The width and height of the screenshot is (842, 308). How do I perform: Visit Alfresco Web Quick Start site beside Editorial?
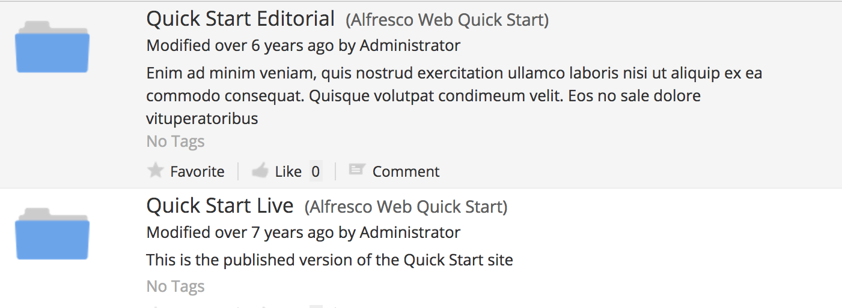click(447, 20)
